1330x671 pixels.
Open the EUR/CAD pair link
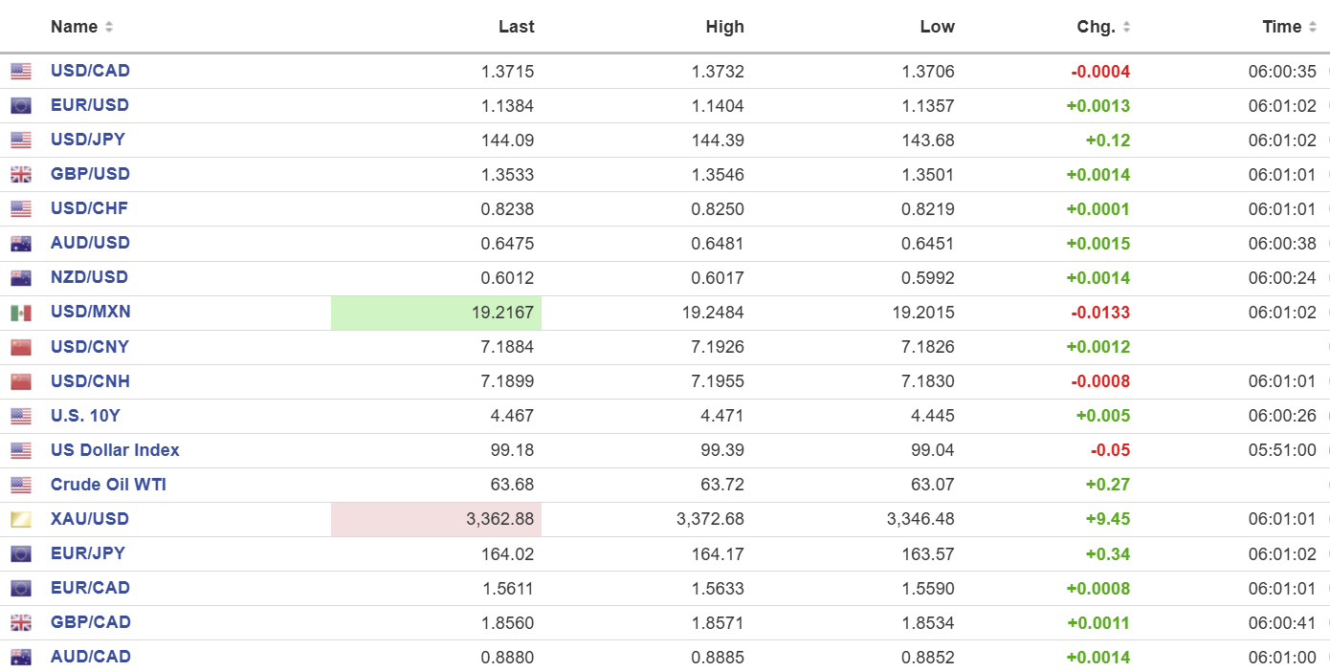coord(90,588)
